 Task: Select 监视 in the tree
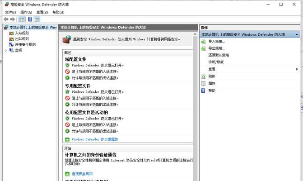[19, 50]
